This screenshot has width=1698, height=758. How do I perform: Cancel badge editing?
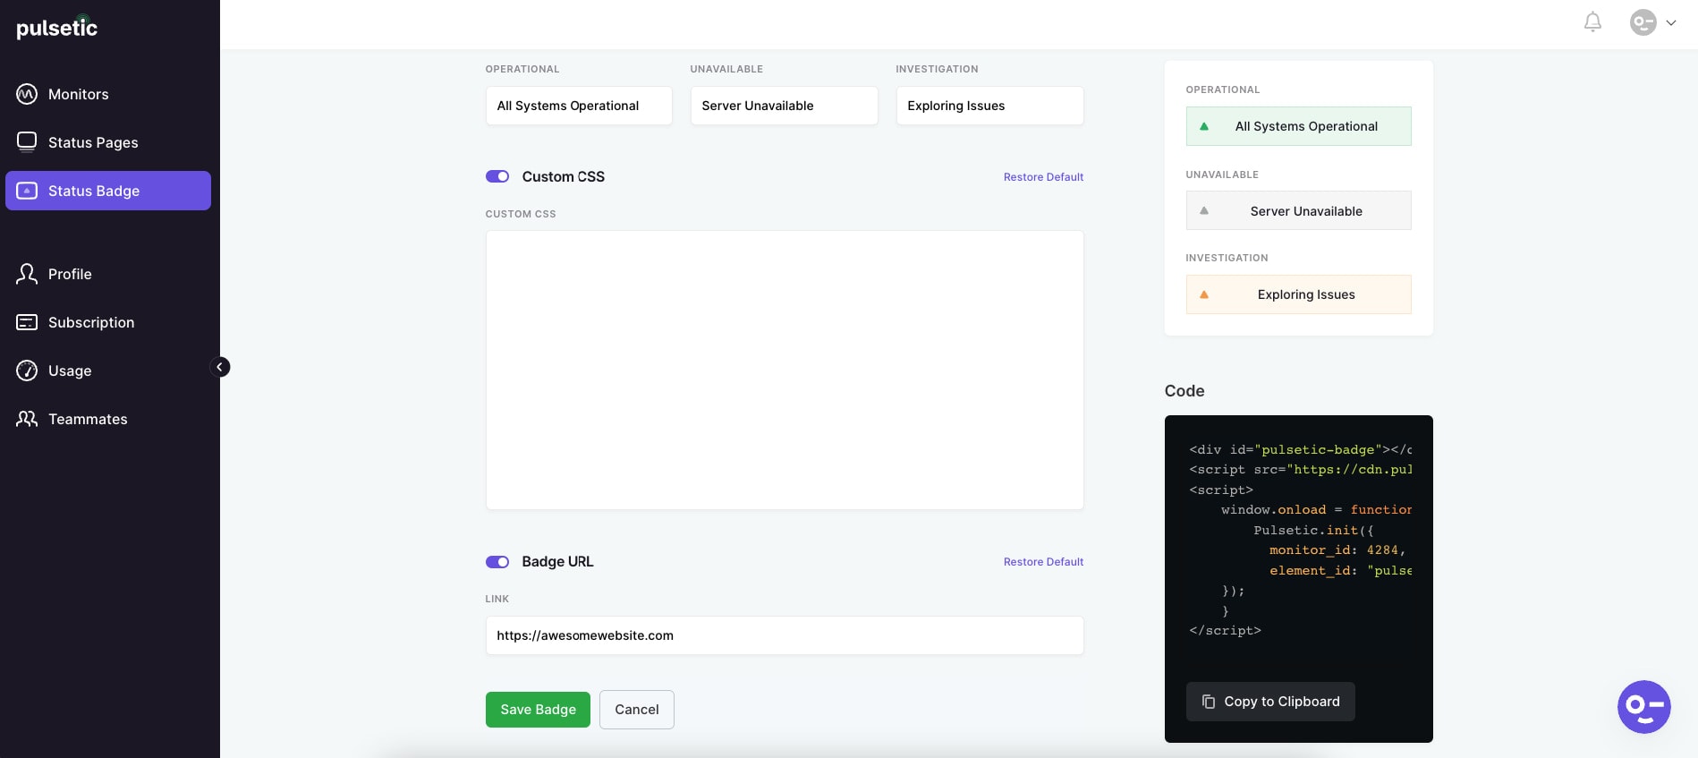(x=637, y=710)
